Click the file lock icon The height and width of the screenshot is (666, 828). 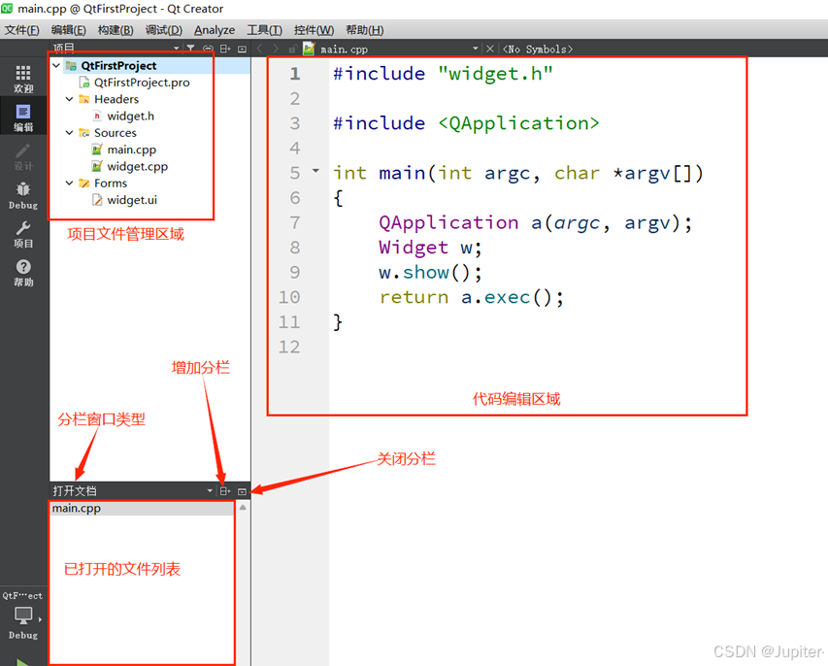pos(292,50)
